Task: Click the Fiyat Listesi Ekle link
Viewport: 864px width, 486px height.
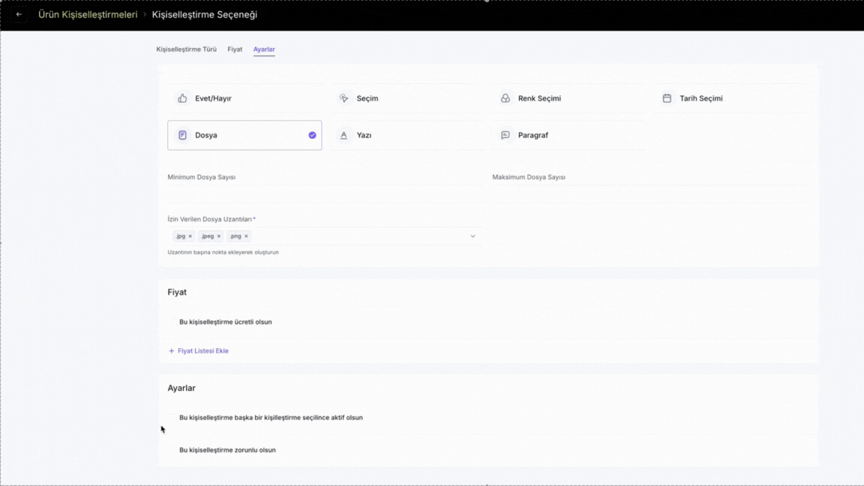Action: pyautogui.click(x=198, y=351)
